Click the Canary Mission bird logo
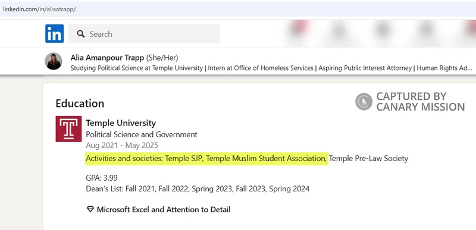Screen dimensions: 476x230 [x=364, y=102]
